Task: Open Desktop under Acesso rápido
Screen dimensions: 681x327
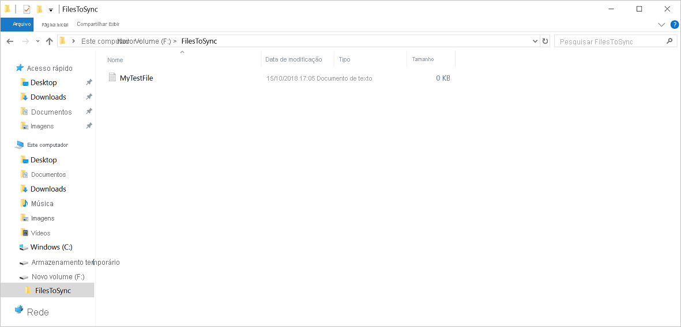Action: tap(43, 82)
